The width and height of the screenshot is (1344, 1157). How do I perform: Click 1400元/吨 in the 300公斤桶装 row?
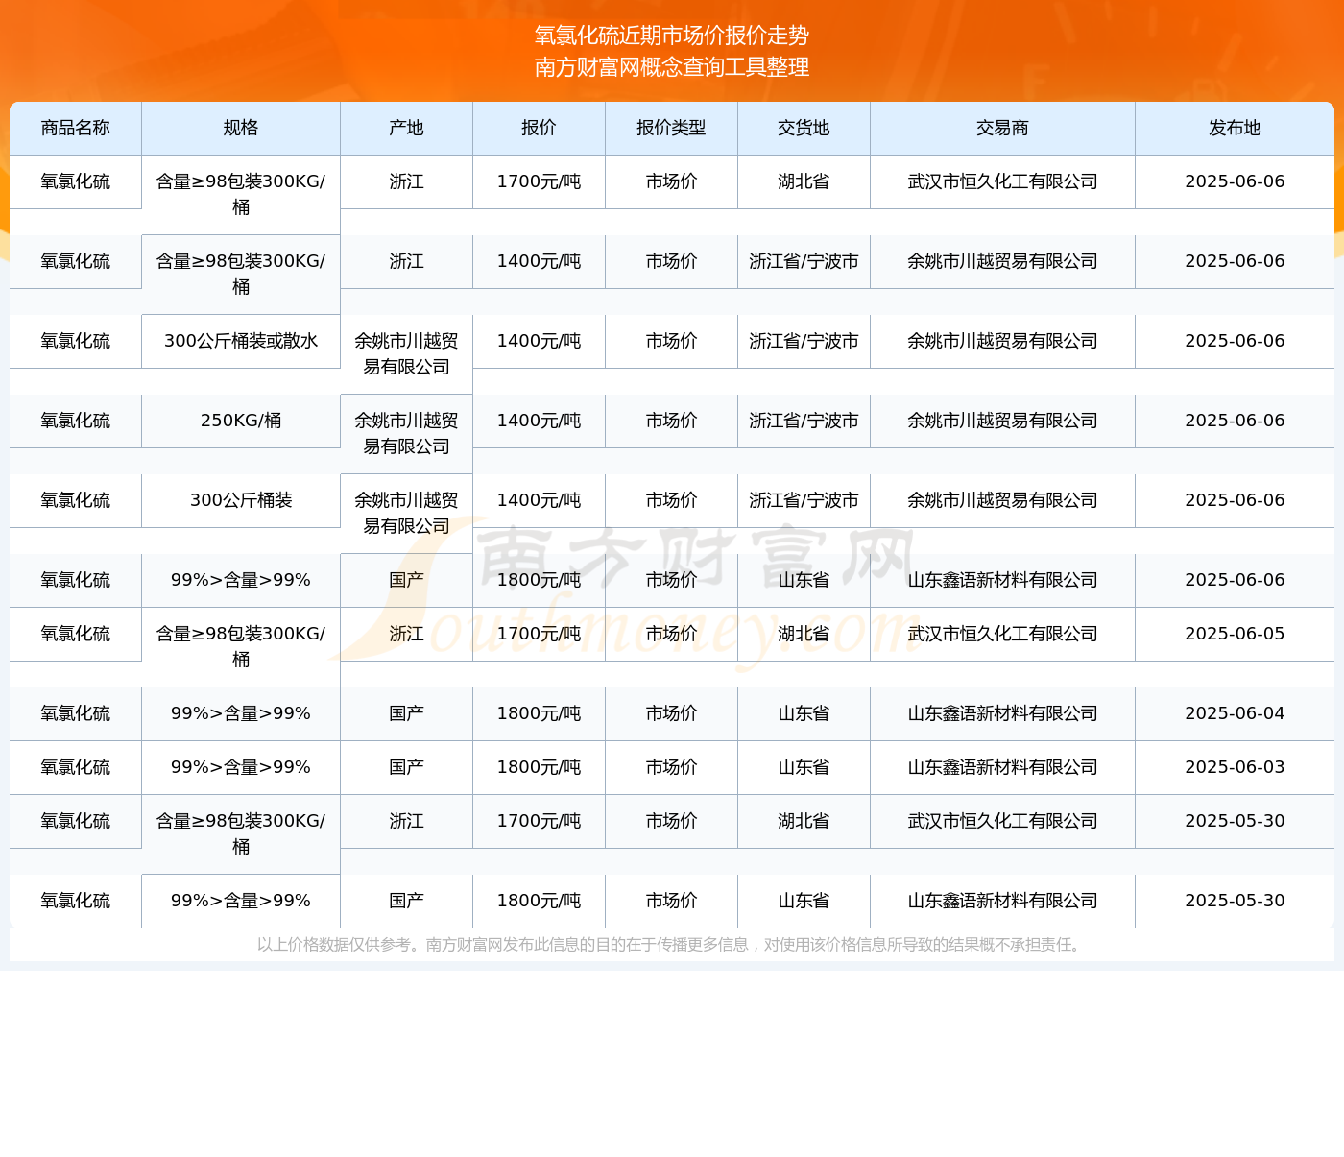540,500
